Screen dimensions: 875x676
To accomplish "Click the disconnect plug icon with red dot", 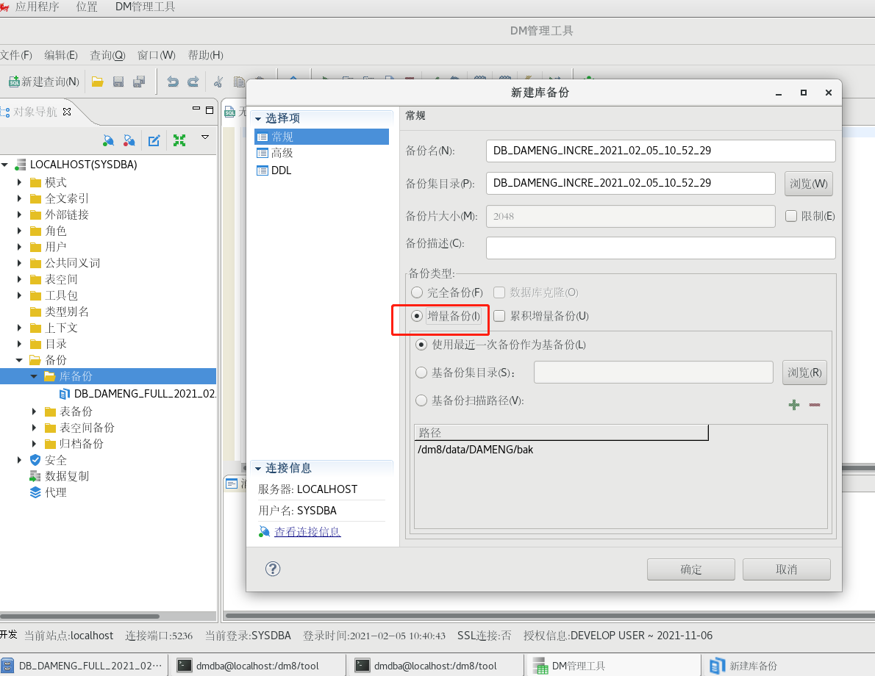I will (x=129, y=140).
